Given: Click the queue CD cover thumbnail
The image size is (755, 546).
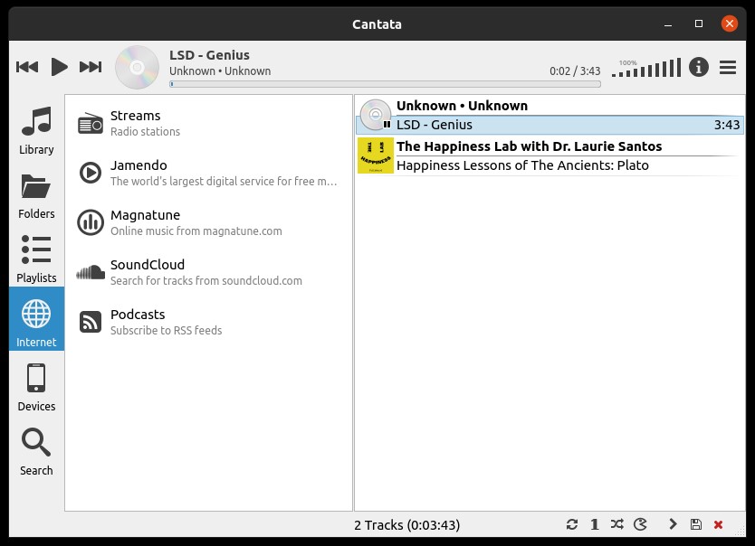Looking at the screenshot, I should [375, 115].
